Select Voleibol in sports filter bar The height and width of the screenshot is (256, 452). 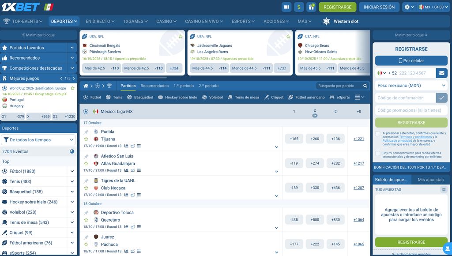pos(212,98)
